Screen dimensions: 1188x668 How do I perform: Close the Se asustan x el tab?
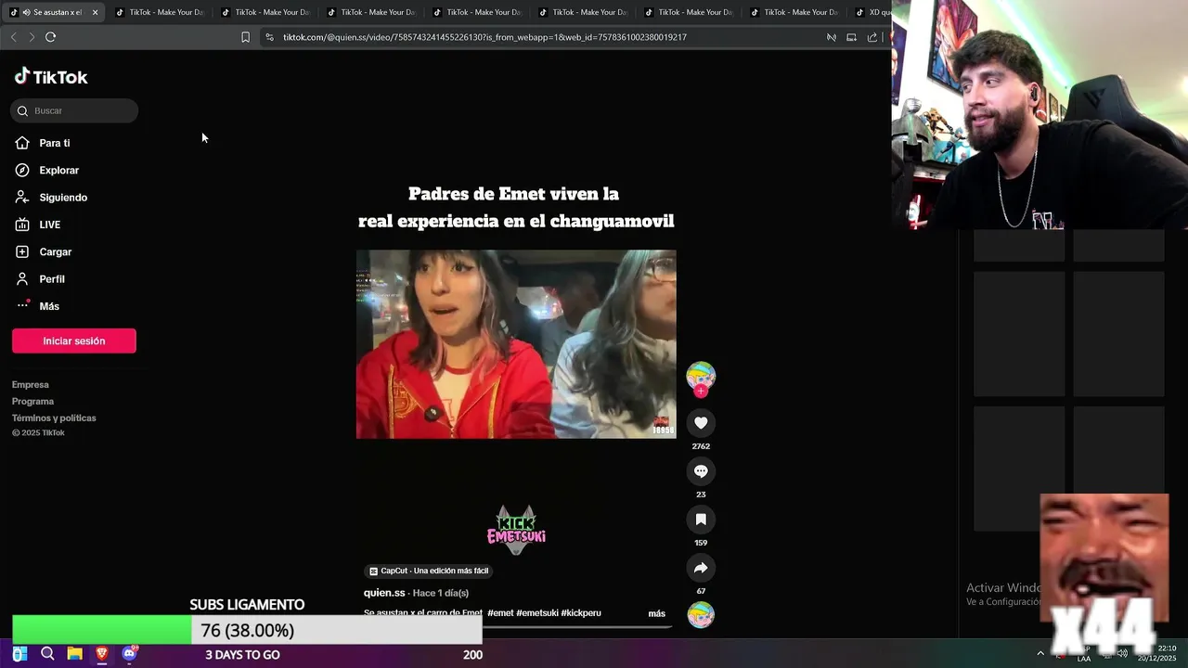(95, 12)
